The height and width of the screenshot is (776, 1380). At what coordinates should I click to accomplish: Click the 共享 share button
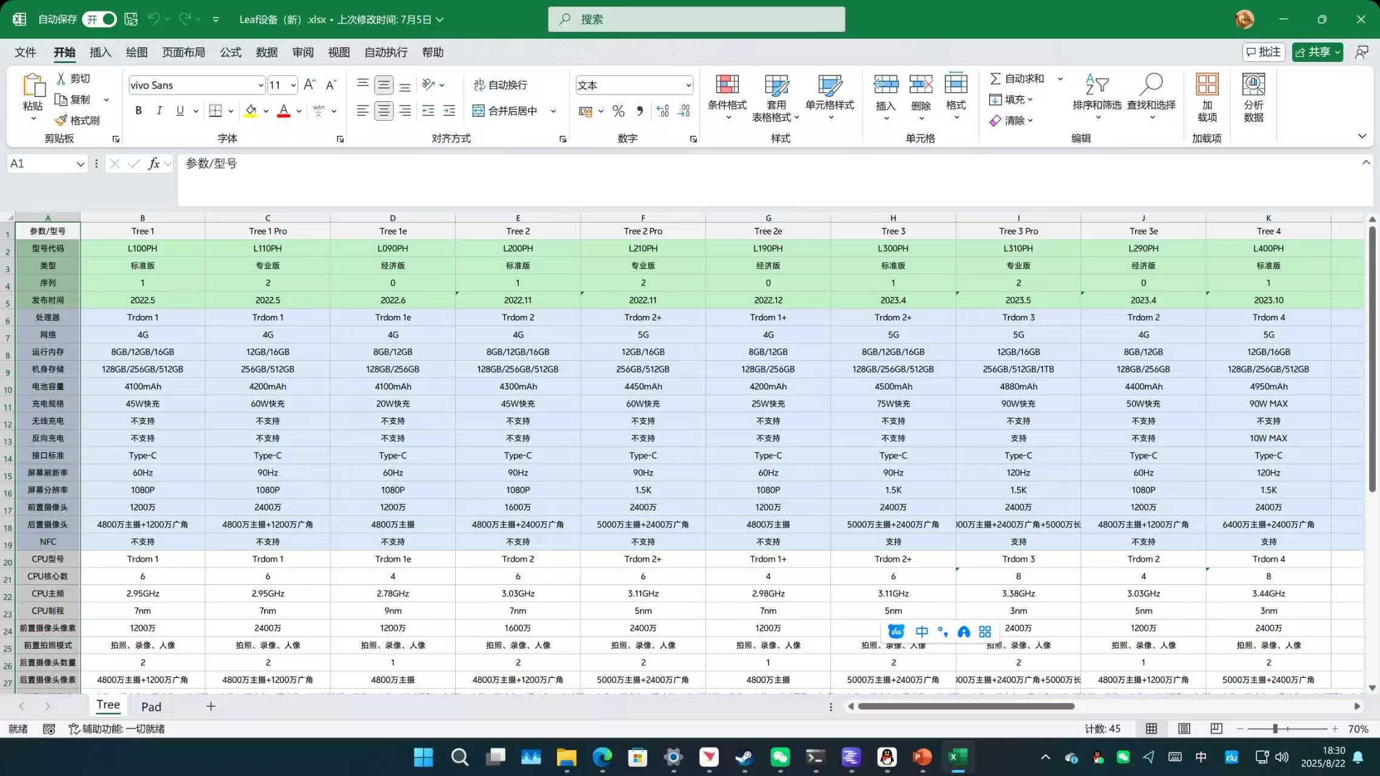(1317, 52)
